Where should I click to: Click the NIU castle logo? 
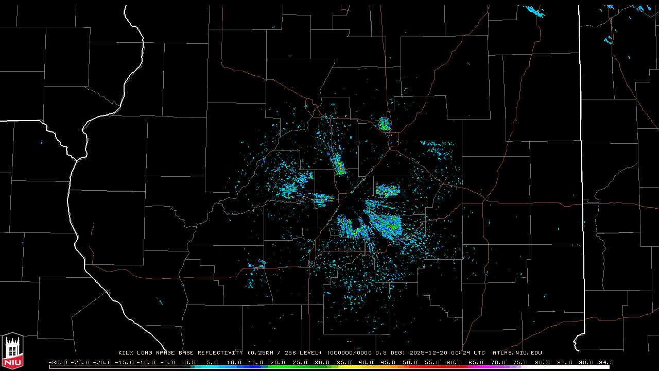[12, 351]
